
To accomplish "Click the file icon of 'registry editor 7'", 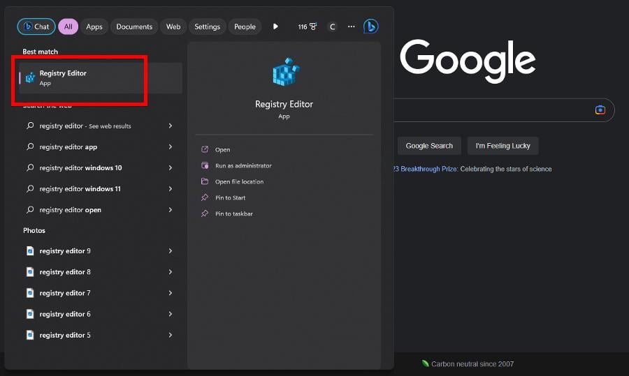I will point(30,293).
